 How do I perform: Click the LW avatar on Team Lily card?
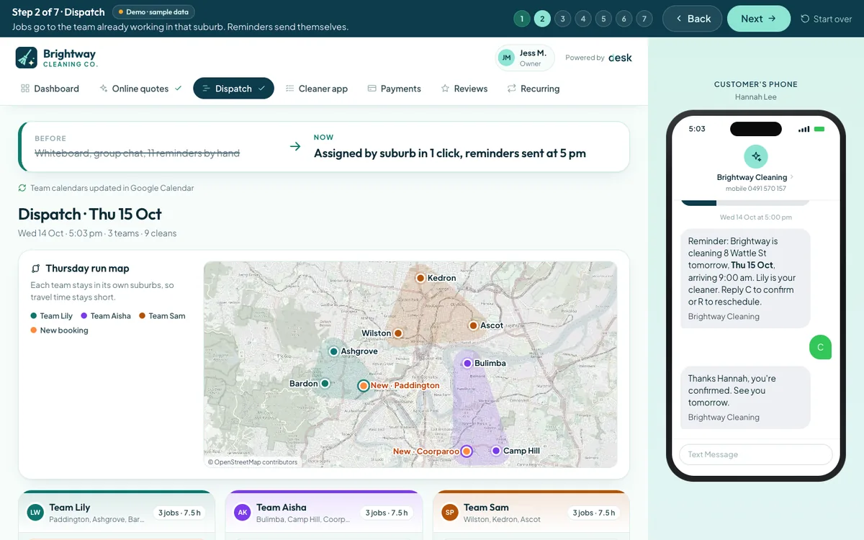35,513
